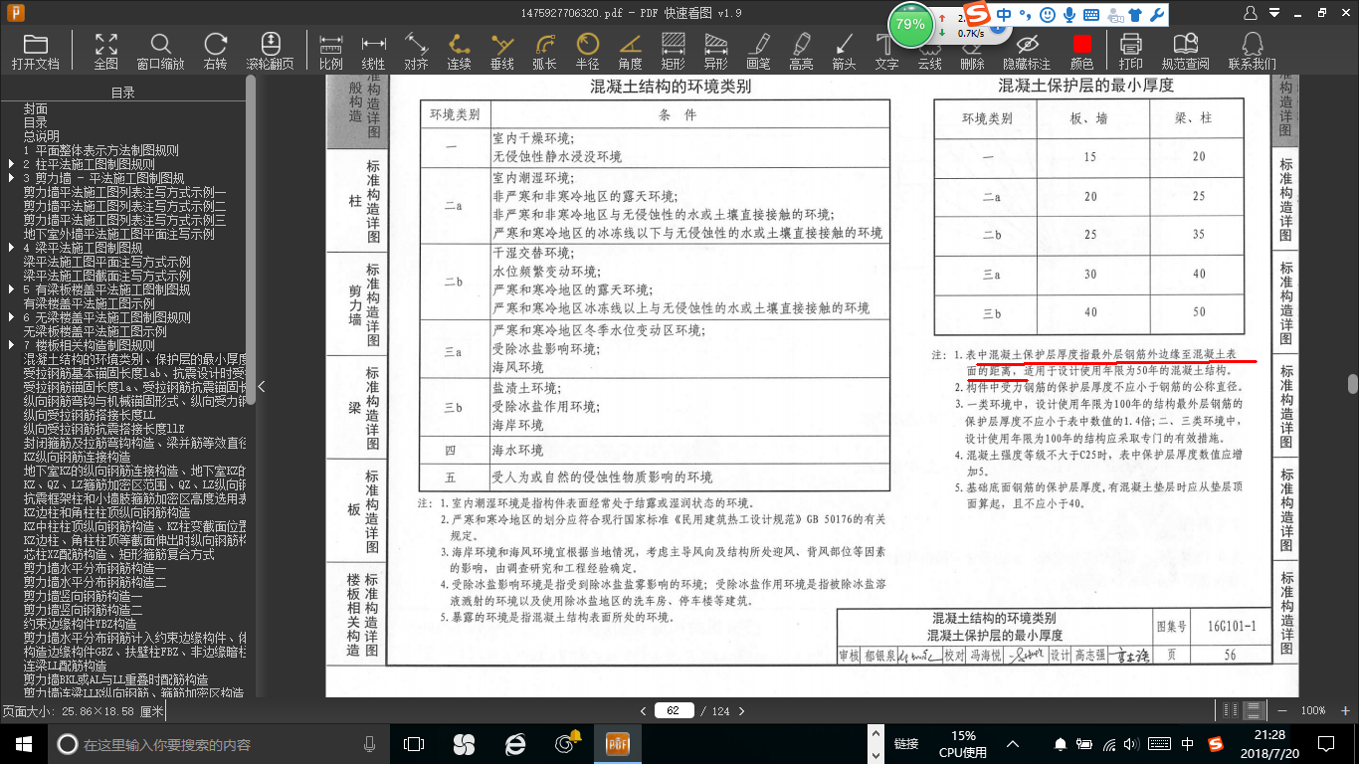This screenshot has height=764, width=1359.
Task: Go to the next page arrow
Action: (740, 711)
